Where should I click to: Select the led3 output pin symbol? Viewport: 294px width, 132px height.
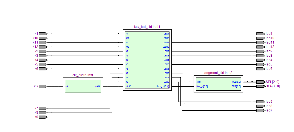[x=261, y=56]
